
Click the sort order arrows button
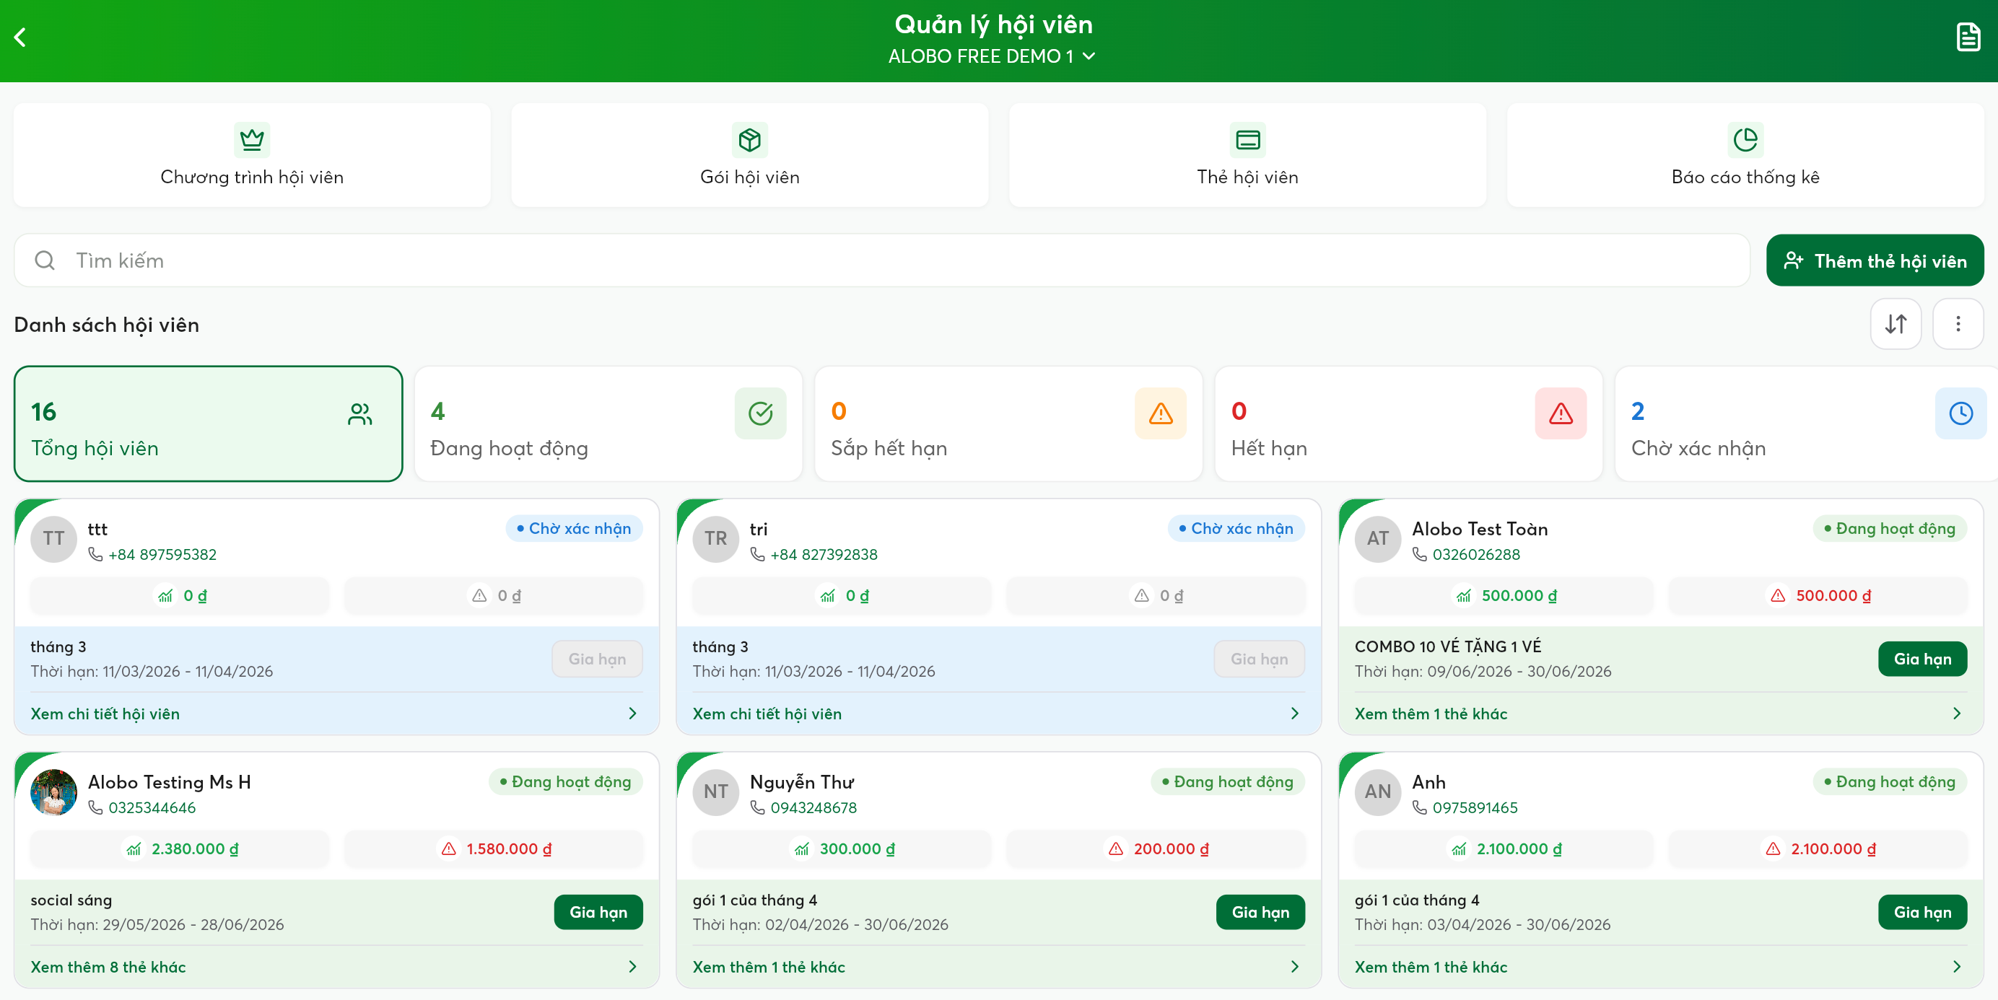[x=1896, y=324]
